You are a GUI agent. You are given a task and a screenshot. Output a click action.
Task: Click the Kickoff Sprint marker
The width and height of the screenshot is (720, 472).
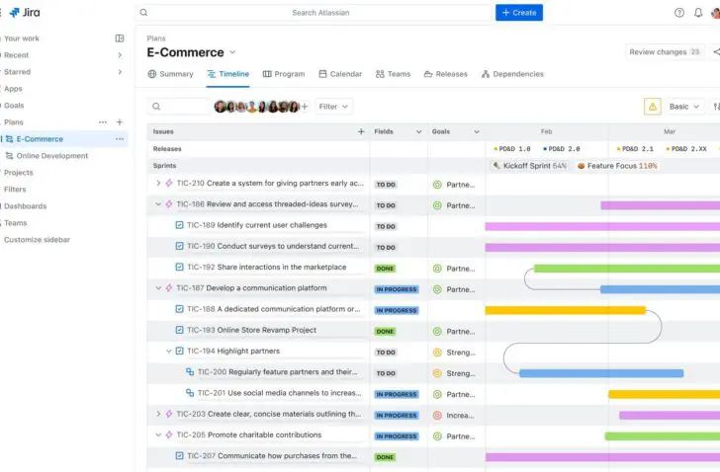(x=529, y=166)
